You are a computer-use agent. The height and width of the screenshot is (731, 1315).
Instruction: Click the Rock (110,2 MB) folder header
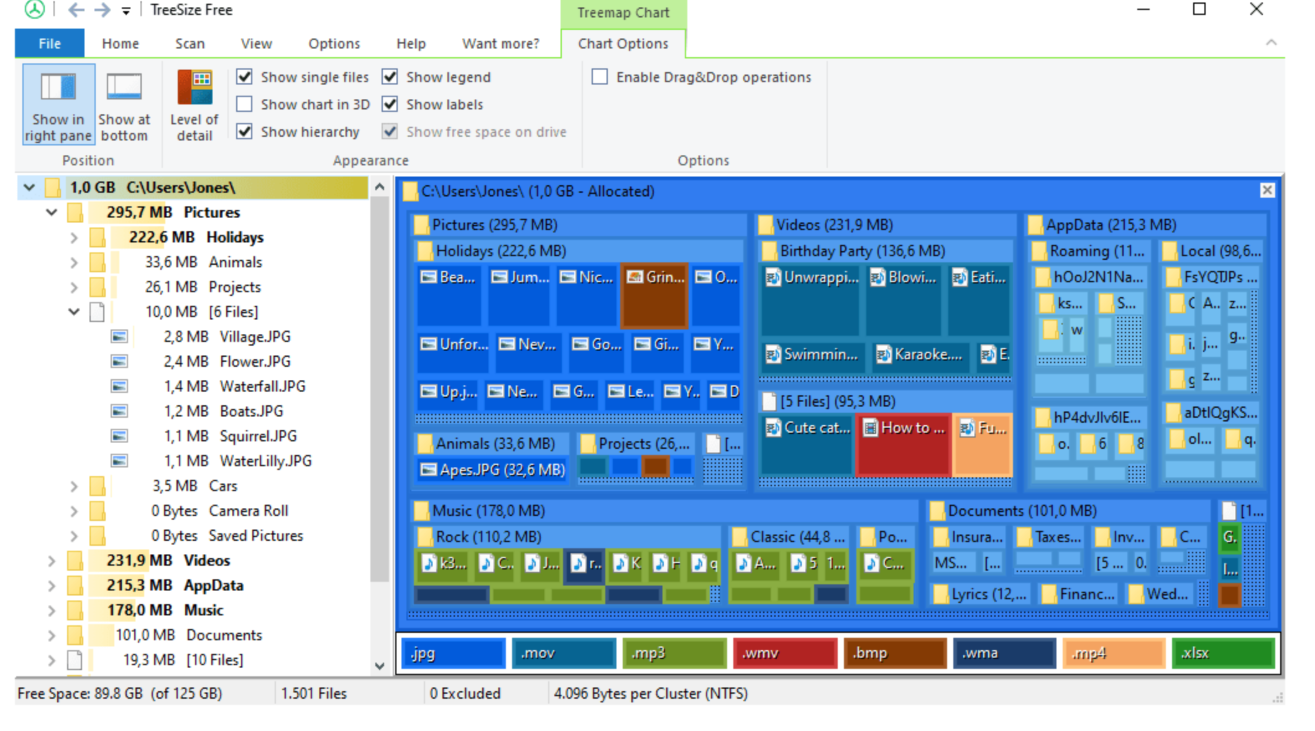567,536
